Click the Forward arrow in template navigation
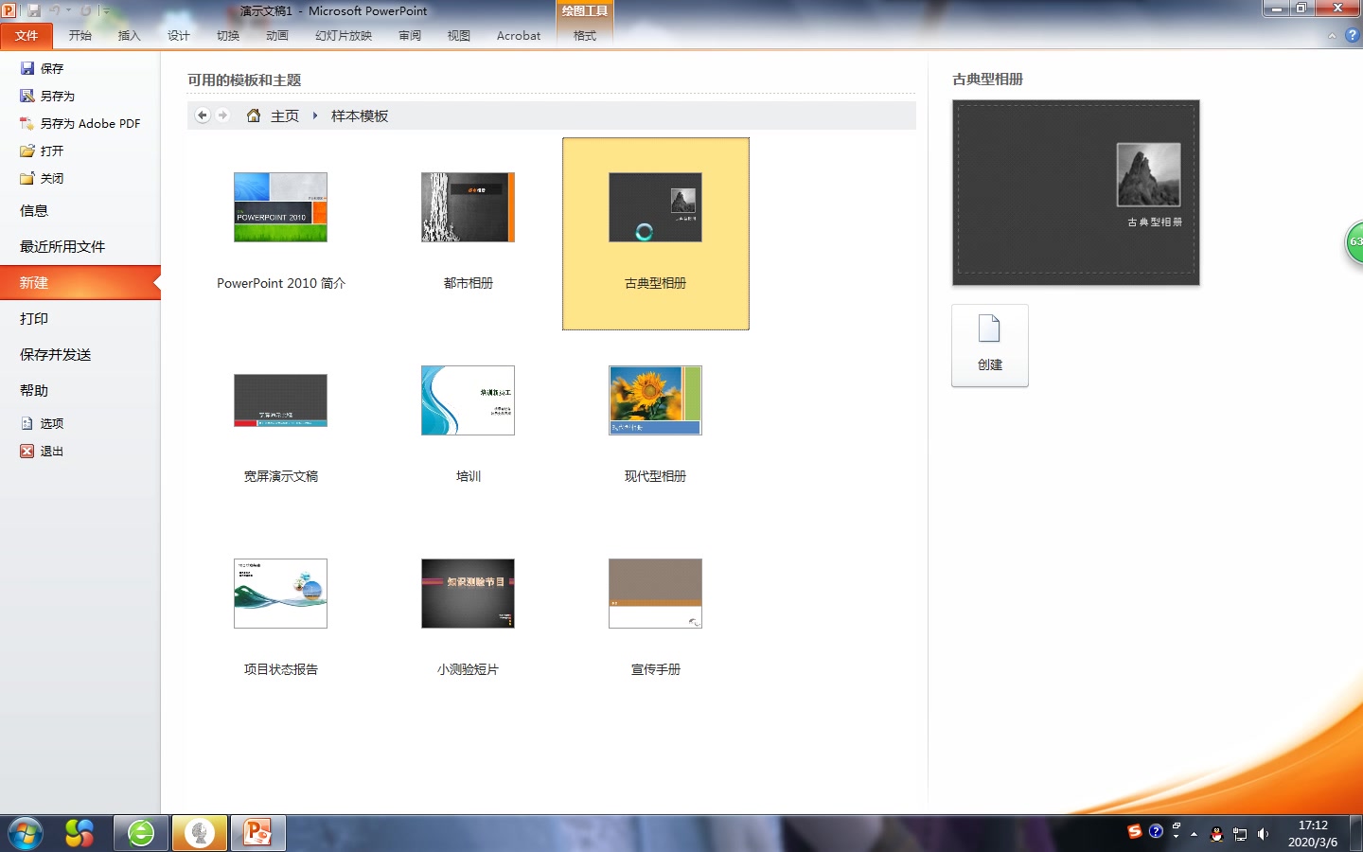The height and width of the screenshot is (852, 1363). point(223,115)
